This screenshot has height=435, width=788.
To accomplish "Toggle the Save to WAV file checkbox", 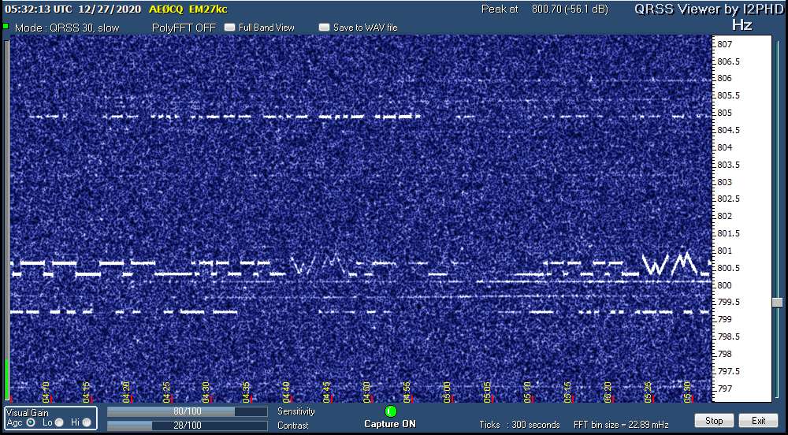I will coord(324,28).
